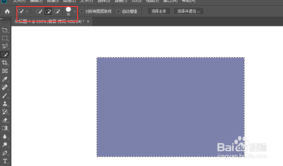Viewport: 283px width, 166px height.
Task: Select the Subtract from selection mode icon
Action: tap(57, 12)
